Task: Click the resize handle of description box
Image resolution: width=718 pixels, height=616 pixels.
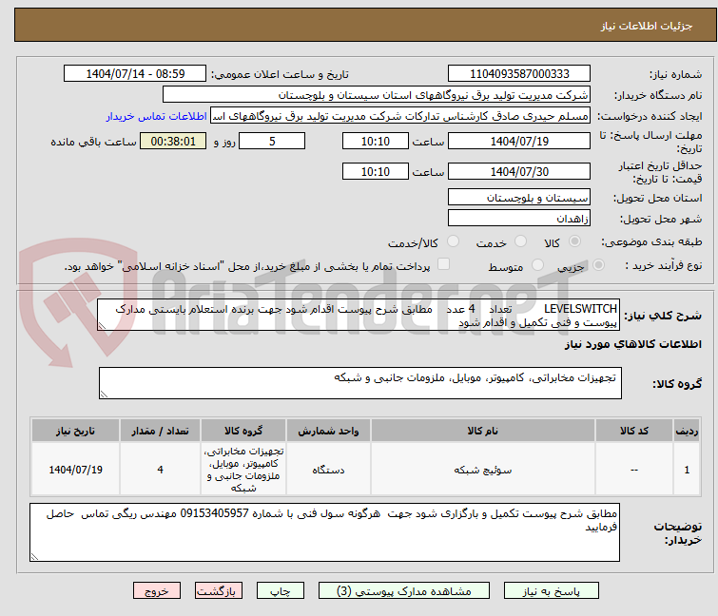Action: (x=102, y=326)
